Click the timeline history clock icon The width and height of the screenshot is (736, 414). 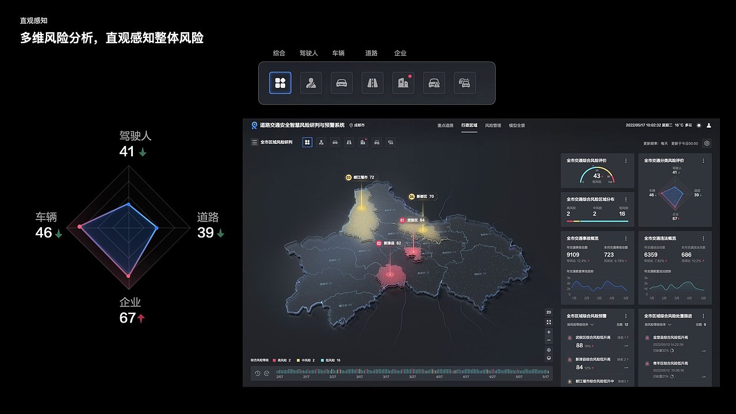pos(258,373)
